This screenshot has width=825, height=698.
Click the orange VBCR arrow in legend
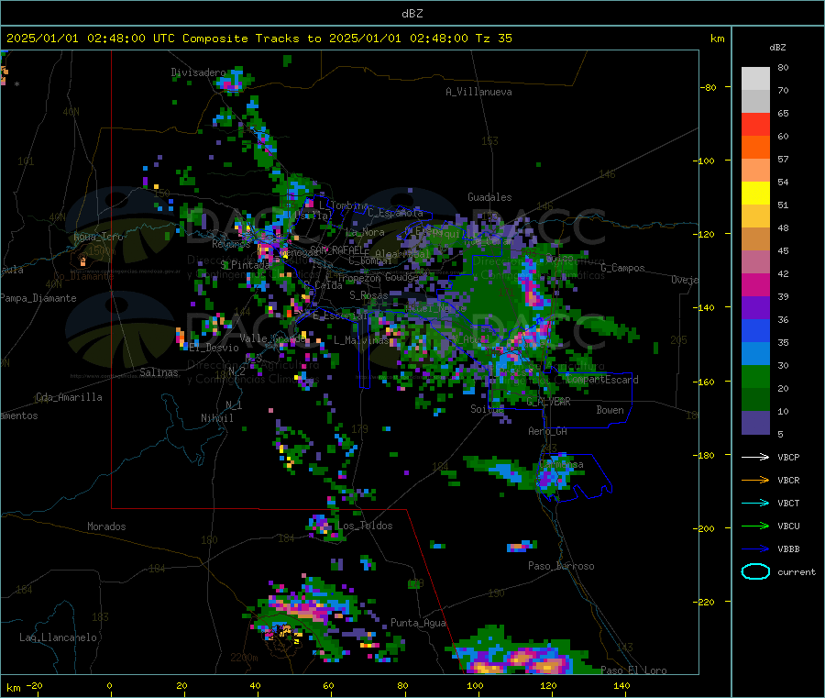[755, 480]
